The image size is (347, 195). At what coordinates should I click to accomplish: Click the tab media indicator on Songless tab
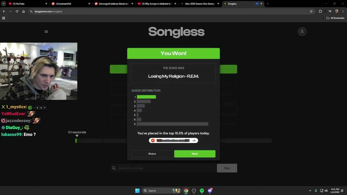pos(257,4)
